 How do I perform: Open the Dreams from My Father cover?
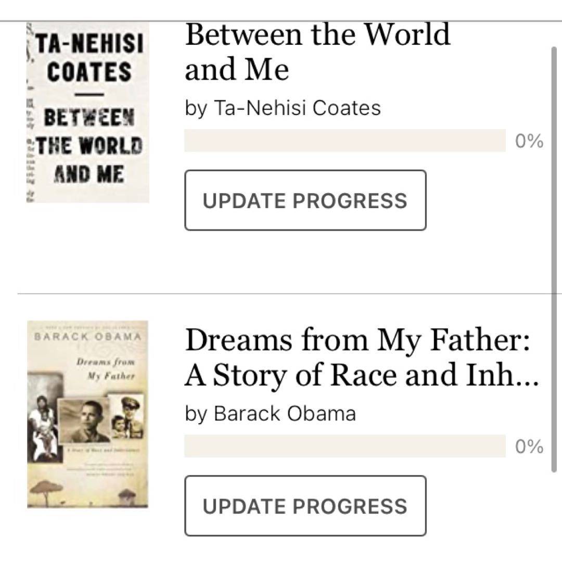87,414
